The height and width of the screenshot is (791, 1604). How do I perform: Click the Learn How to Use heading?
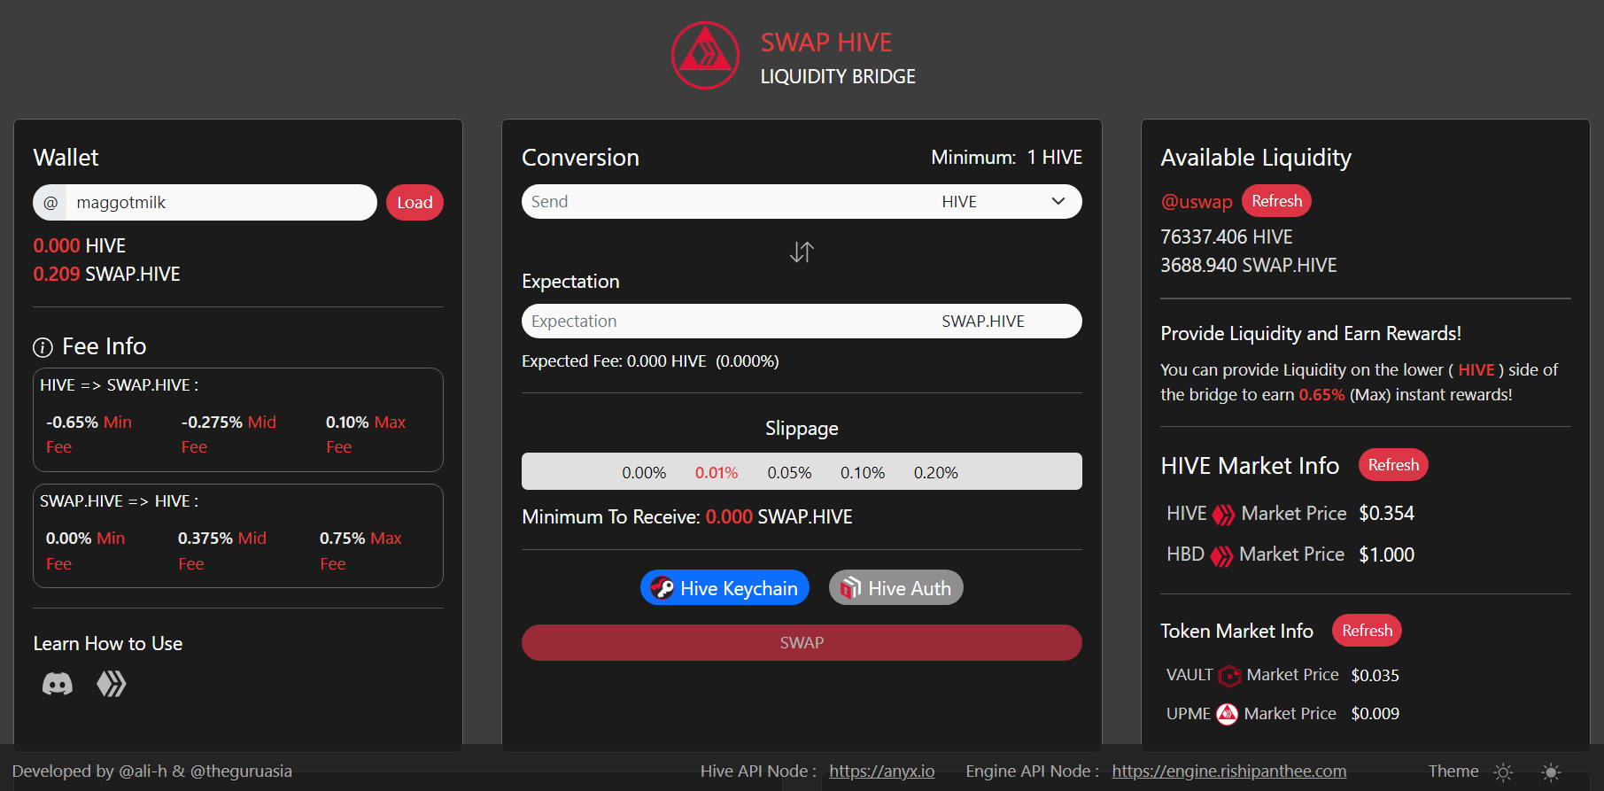(x=108, y=644)
